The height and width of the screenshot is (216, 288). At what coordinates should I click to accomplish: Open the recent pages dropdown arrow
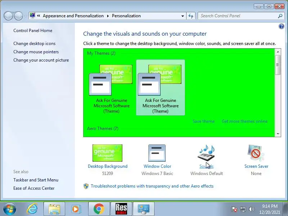[26, 16]
